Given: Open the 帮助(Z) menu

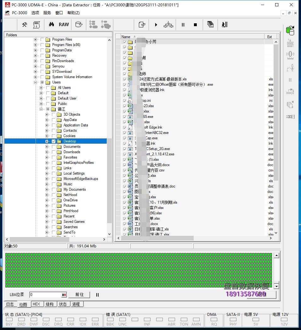Looking at the screenshot, I should point(73,13).
